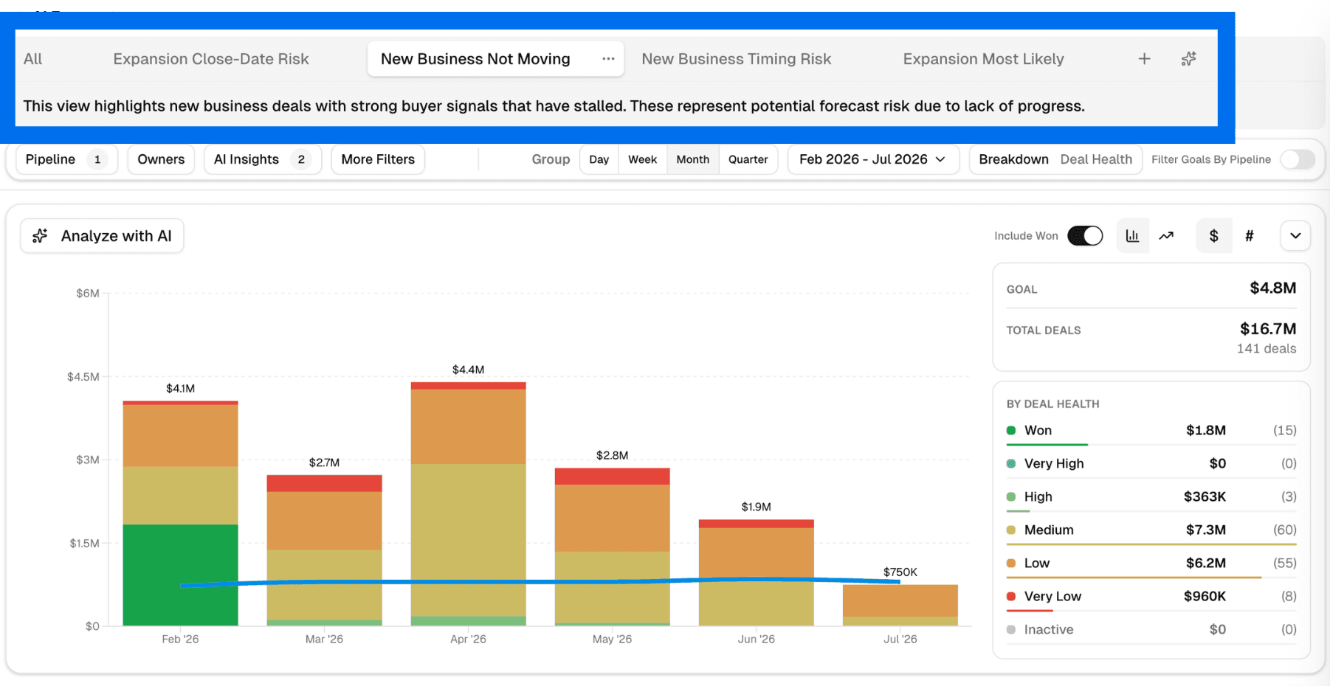
Task: Switch to the Expansion Close-Date Risk tab
Action: (x=210, y=58)
